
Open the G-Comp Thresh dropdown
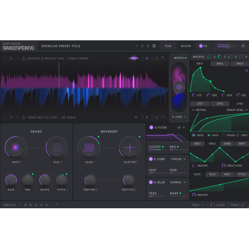point(178,159)
